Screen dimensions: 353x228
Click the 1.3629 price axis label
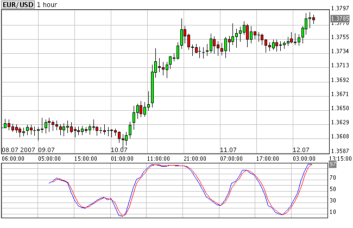point(340,122)
